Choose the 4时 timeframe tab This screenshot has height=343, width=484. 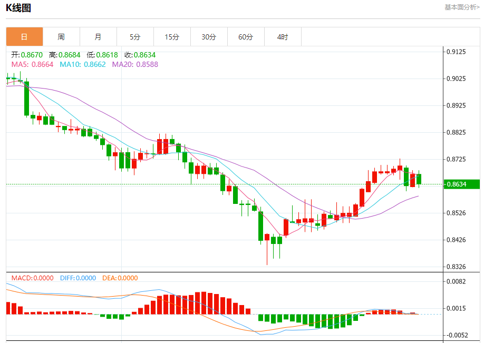(x=283, y=37)
